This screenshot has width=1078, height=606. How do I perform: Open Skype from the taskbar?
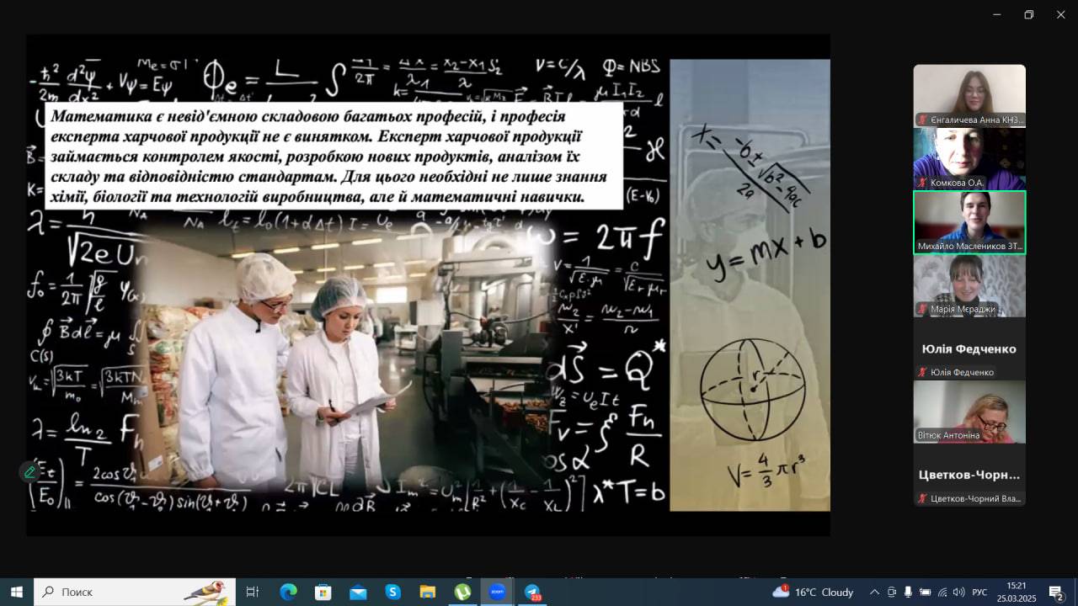392,592
